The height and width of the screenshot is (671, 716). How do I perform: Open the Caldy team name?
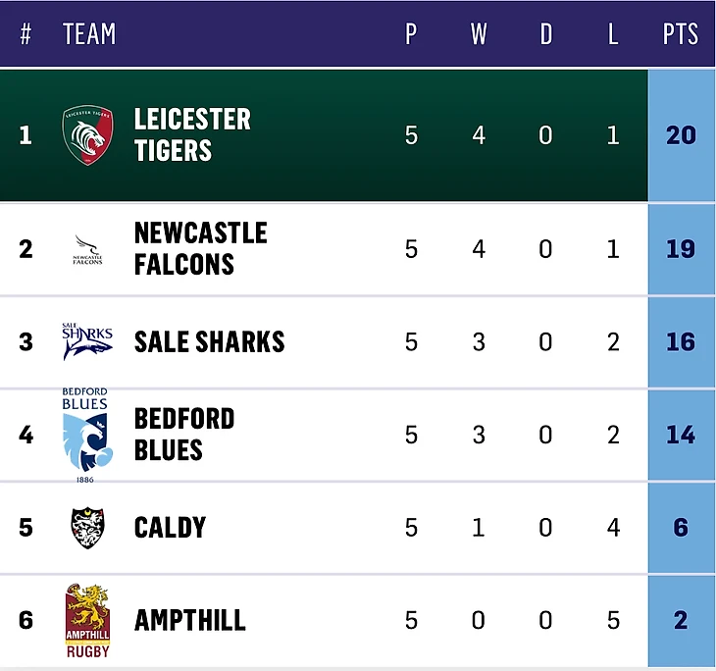pyautogui.click(x=170, y=528)
